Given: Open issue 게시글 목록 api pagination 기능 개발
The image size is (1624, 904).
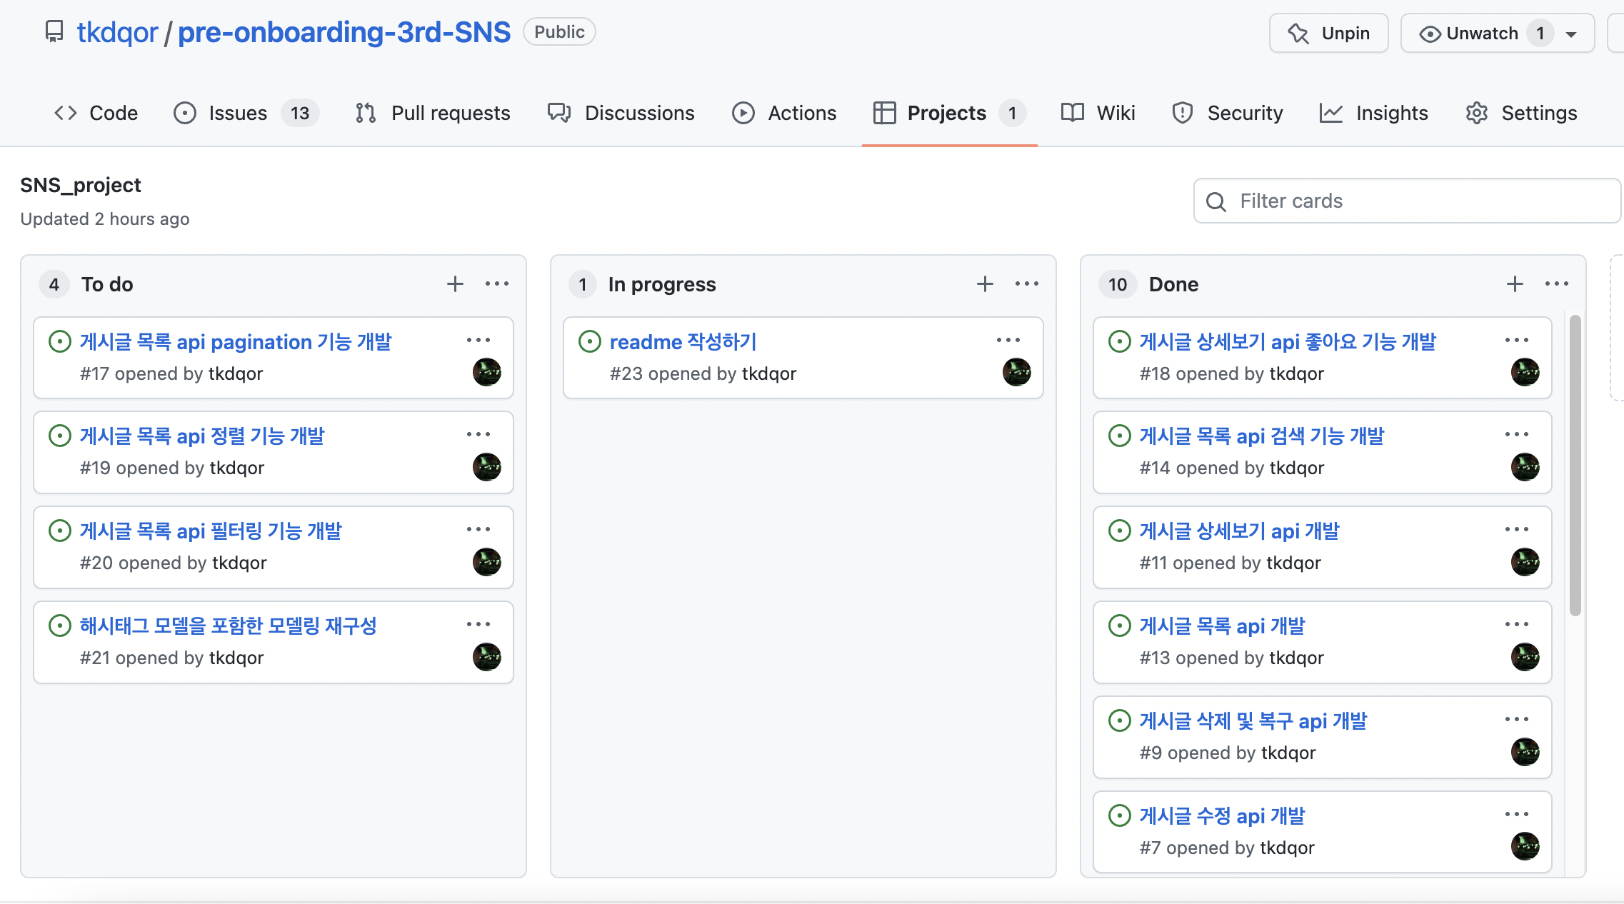Looking at the screenshot, I should point(236,342).
